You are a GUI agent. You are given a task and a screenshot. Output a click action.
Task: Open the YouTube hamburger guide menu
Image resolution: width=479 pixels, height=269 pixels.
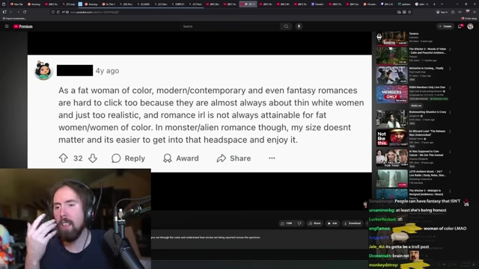click(x=7, y=26)
